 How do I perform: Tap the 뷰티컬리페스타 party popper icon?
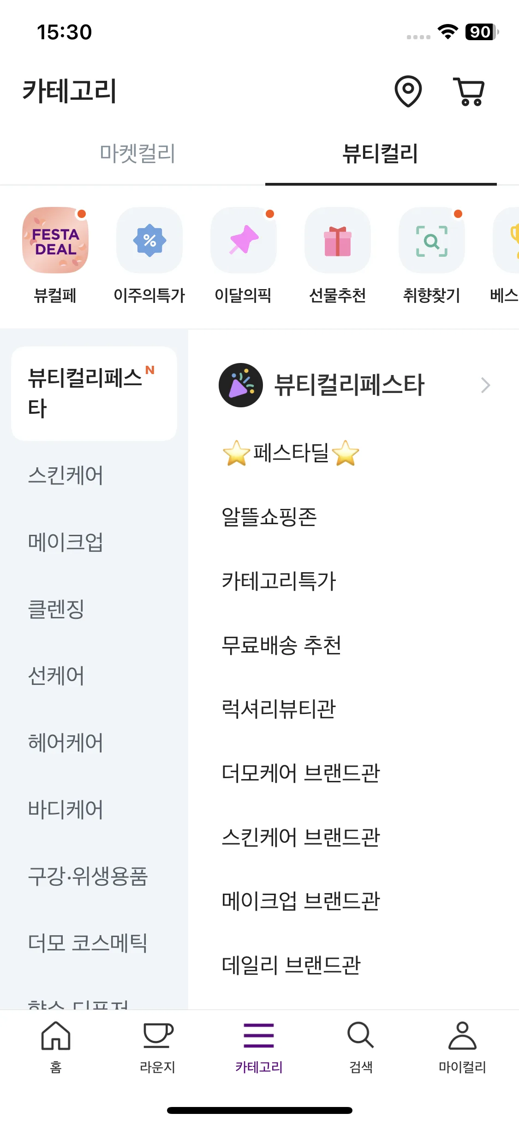coord(241,385)
